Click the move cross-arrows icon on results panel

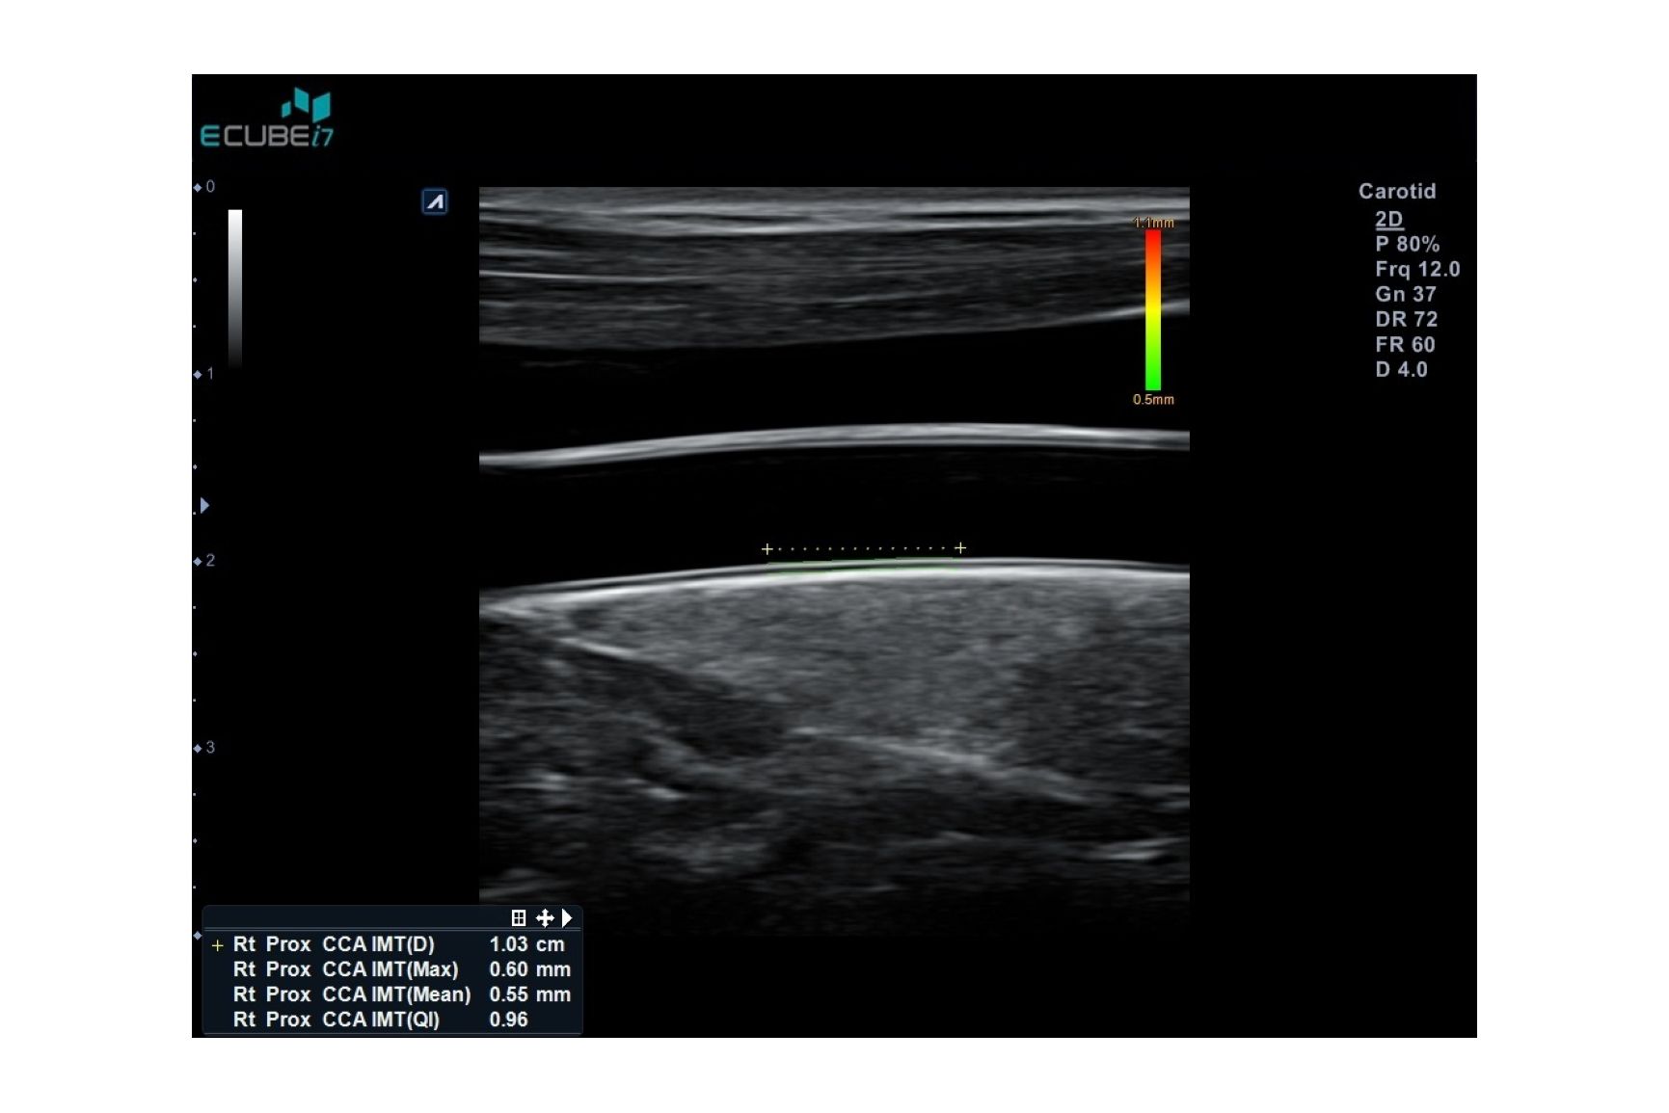pos(545,917)
